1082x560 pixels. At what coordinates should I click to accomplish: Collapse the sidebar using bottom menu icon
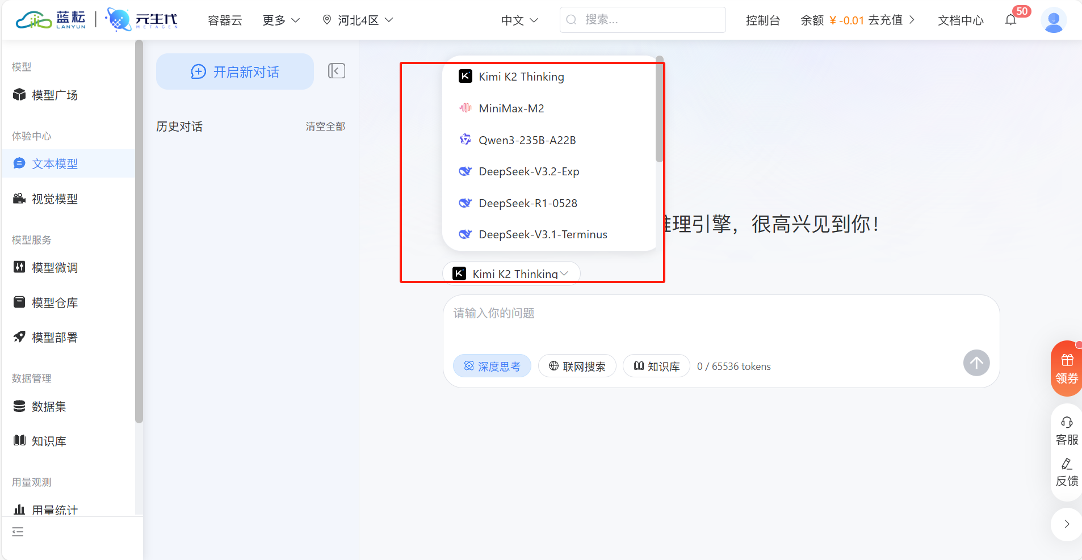click(18, 532)
